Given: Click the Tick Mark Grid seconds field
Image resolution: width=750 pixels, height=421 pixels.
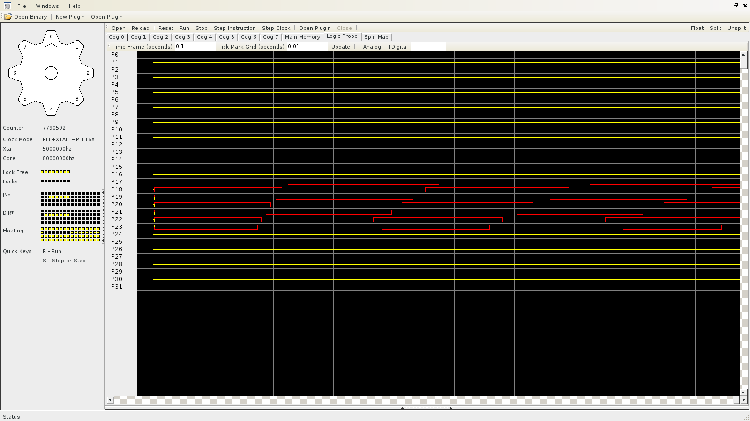Looking at the screenshot, I should tap(307, 47).
